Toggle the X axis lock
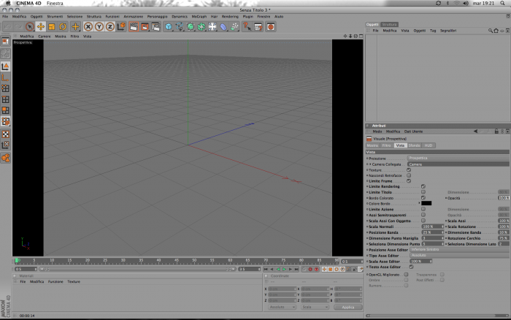This screenshot has height=320, width=511. 88,27
